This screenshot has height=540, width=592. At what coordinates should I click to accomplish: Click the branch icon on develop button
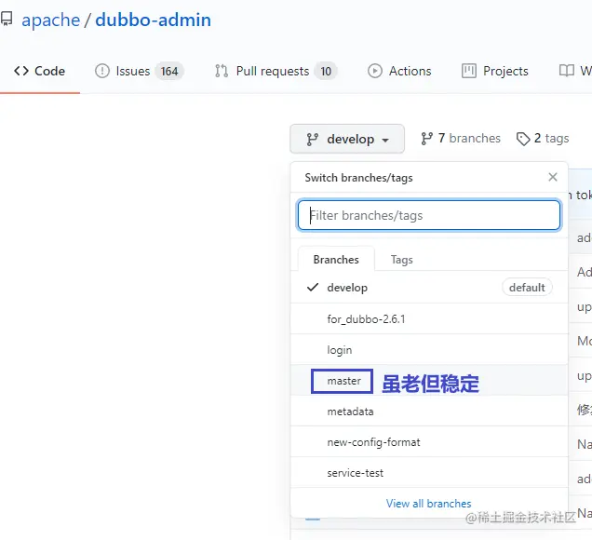point(312,140)
